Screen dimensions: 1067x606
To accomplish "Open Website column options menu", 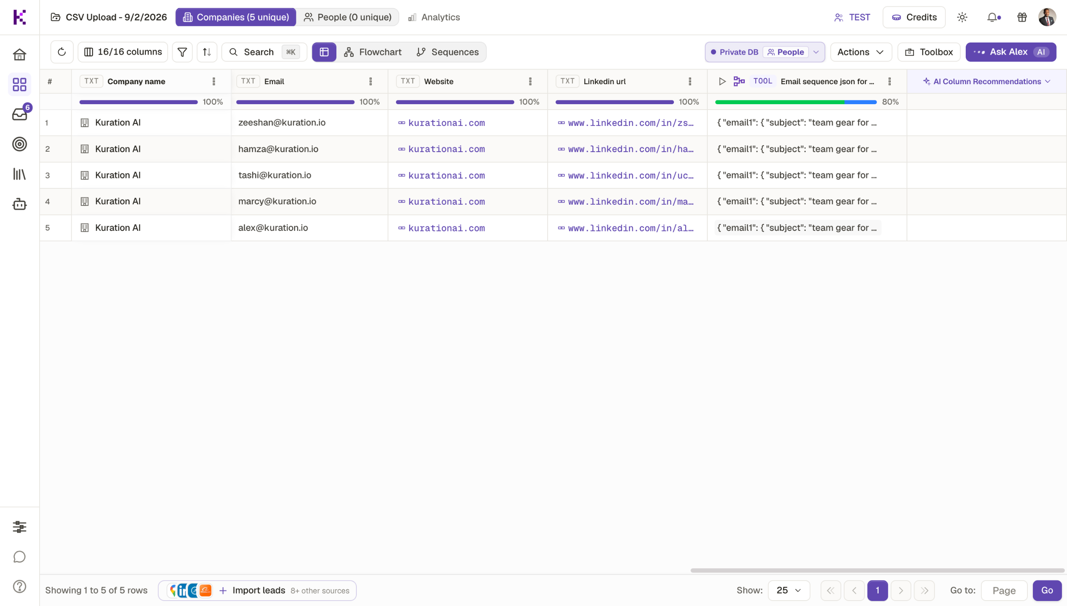I will click(x=530, y=81).
